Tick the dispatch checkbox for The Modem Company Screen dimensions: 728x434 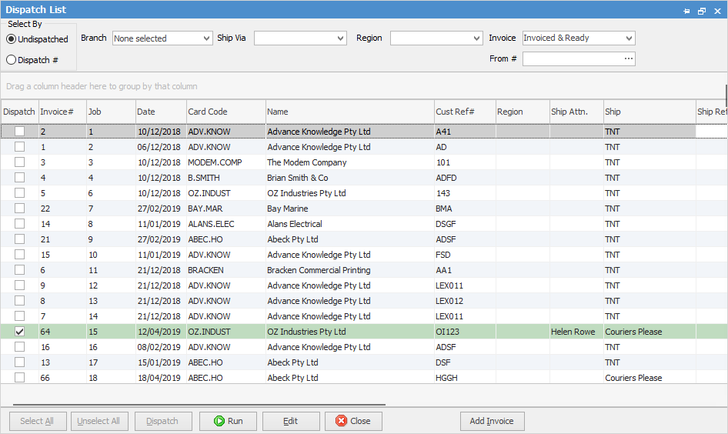pos(19,162)
